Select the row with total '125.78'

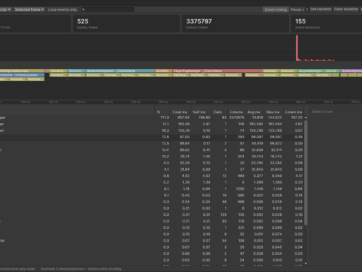[152, 130]
